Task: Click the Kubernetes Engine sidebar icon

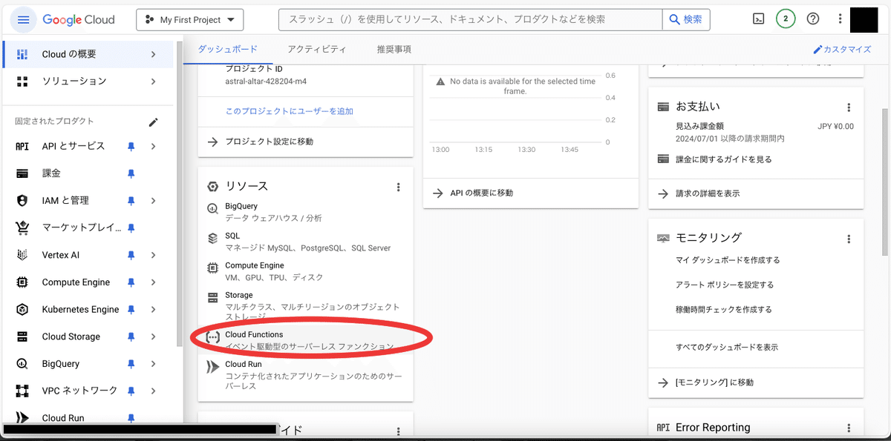Action: pos(22,309)
